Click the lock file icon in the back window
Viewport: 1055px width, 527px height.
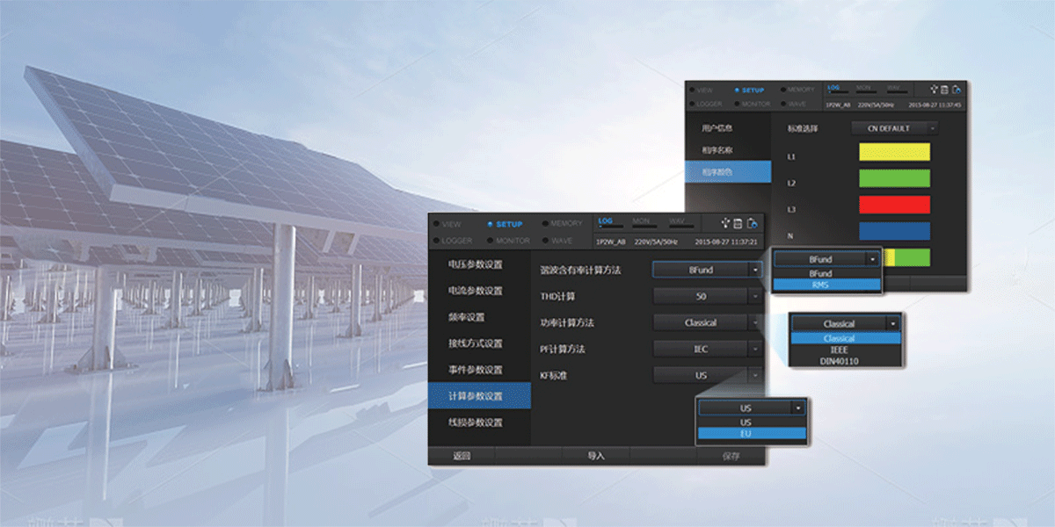click(x=957, y=90)
